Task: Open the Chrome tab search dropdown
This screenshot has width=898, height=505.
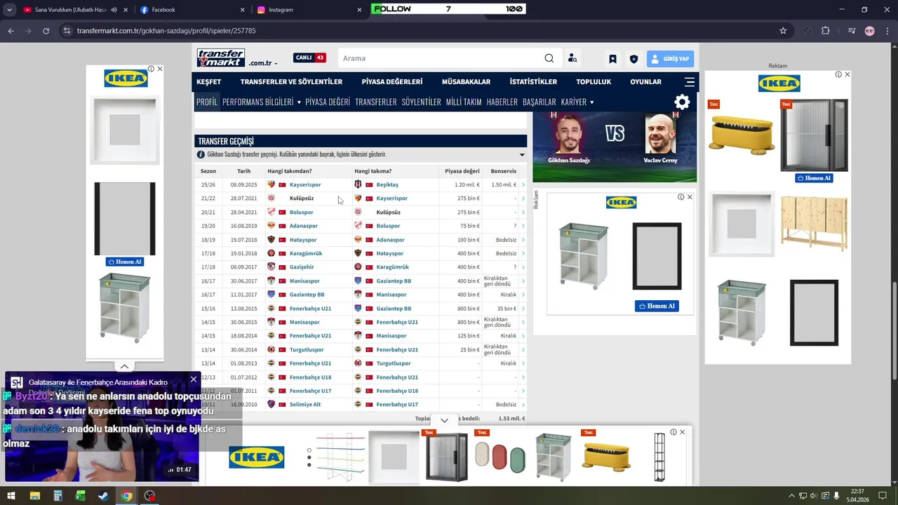Action: pyautogui.click(x=10, y=10)
